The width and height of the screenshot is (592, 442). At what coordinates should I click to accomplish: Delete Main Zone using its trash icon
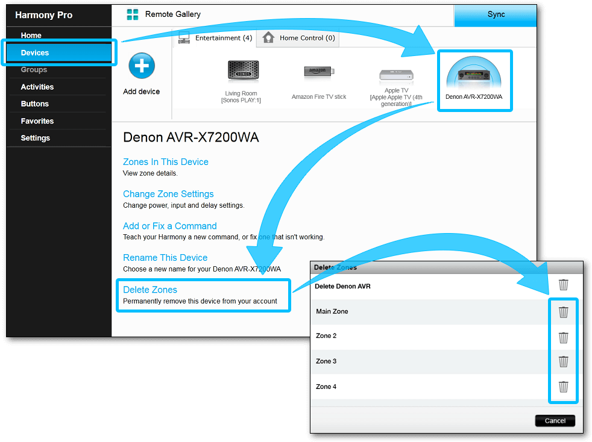563,312
